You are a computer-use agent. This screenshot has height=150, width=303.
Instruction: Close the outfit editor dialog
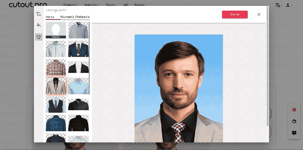tap(259, 15)
